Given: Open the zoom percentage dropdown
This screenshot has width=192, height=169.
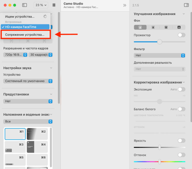Looking at the screenshot, I should (42, 5).
